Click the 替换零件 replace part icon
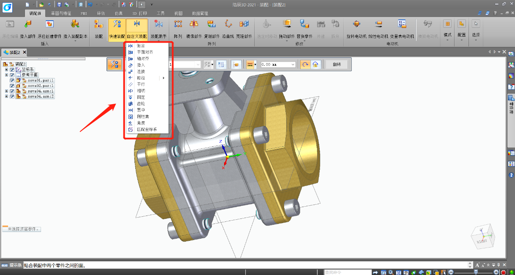The width and height of the screenshot is (515, 275). [304, 24]
